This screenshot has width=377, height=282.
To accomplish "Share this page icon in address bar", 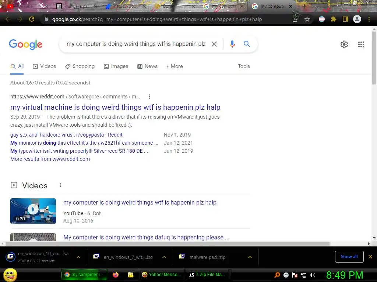I will point(295,19).
